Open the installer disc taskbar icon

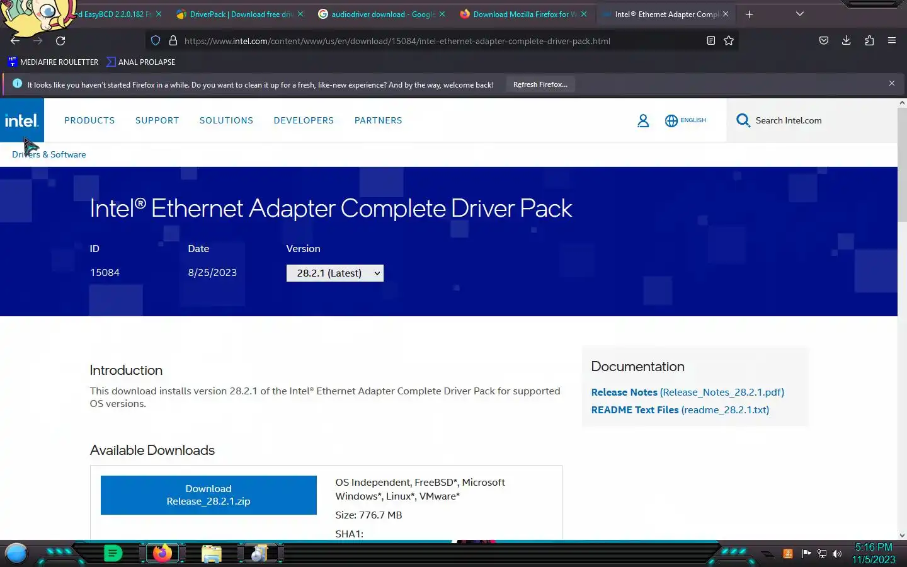pos(260,554)
